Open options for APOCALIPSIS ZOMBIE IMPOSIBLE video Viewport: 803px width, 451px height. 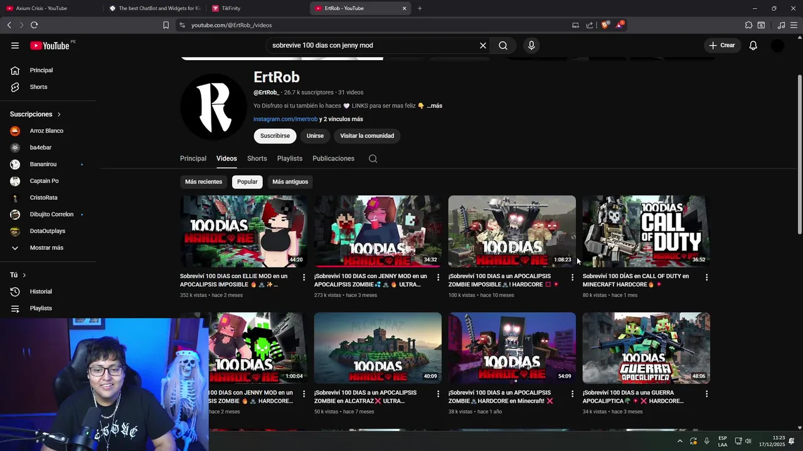[572, 277]
